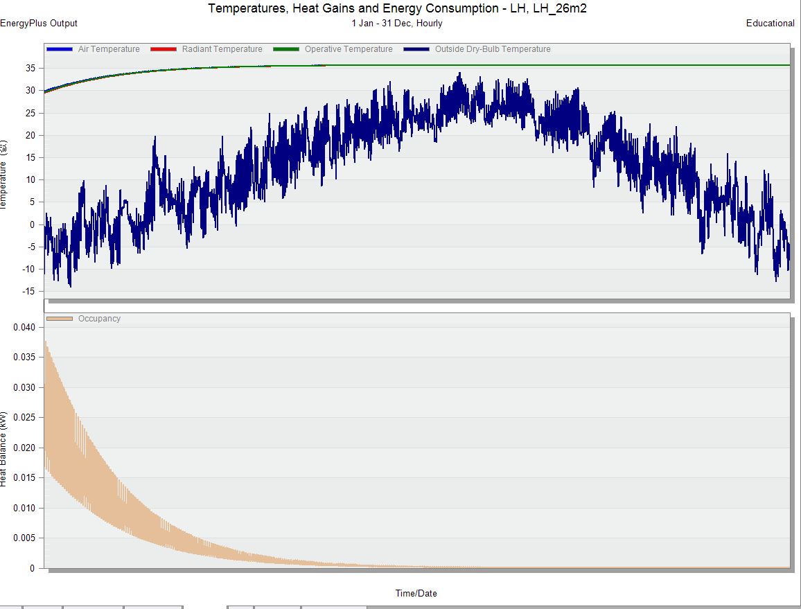Image resolution: width=801 pixels, height=609 pixels.
Task: Click the EnergyPlus Output header text
Action: point(39,24)
